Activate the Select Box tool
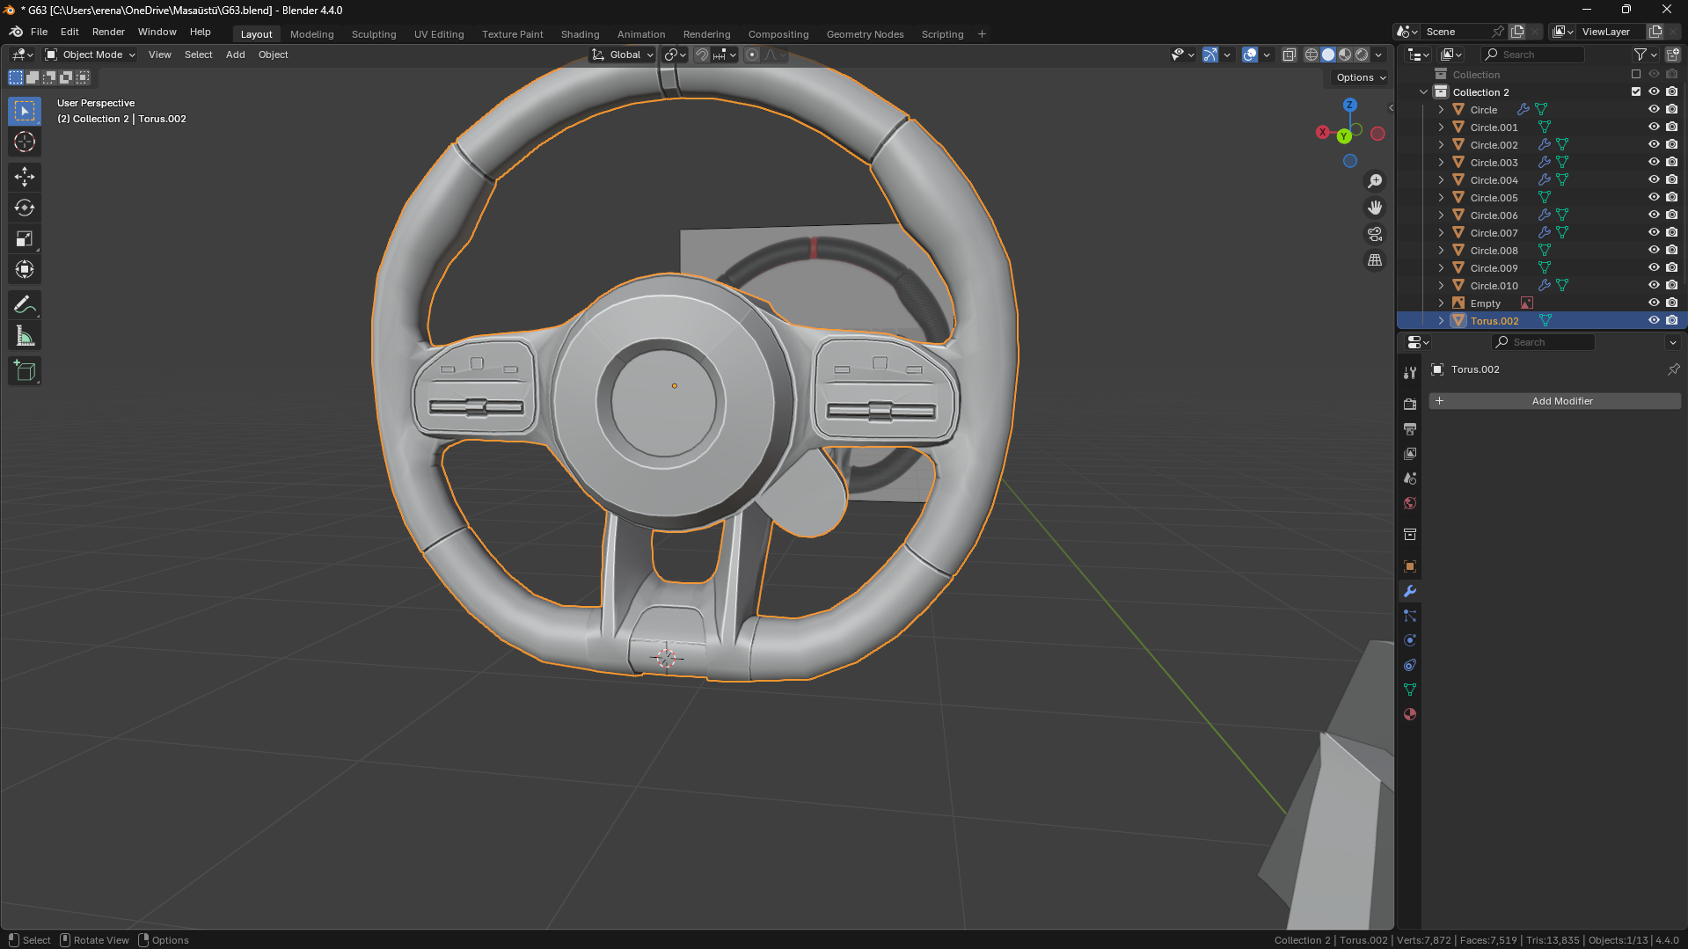 click(x=25, y=111)
